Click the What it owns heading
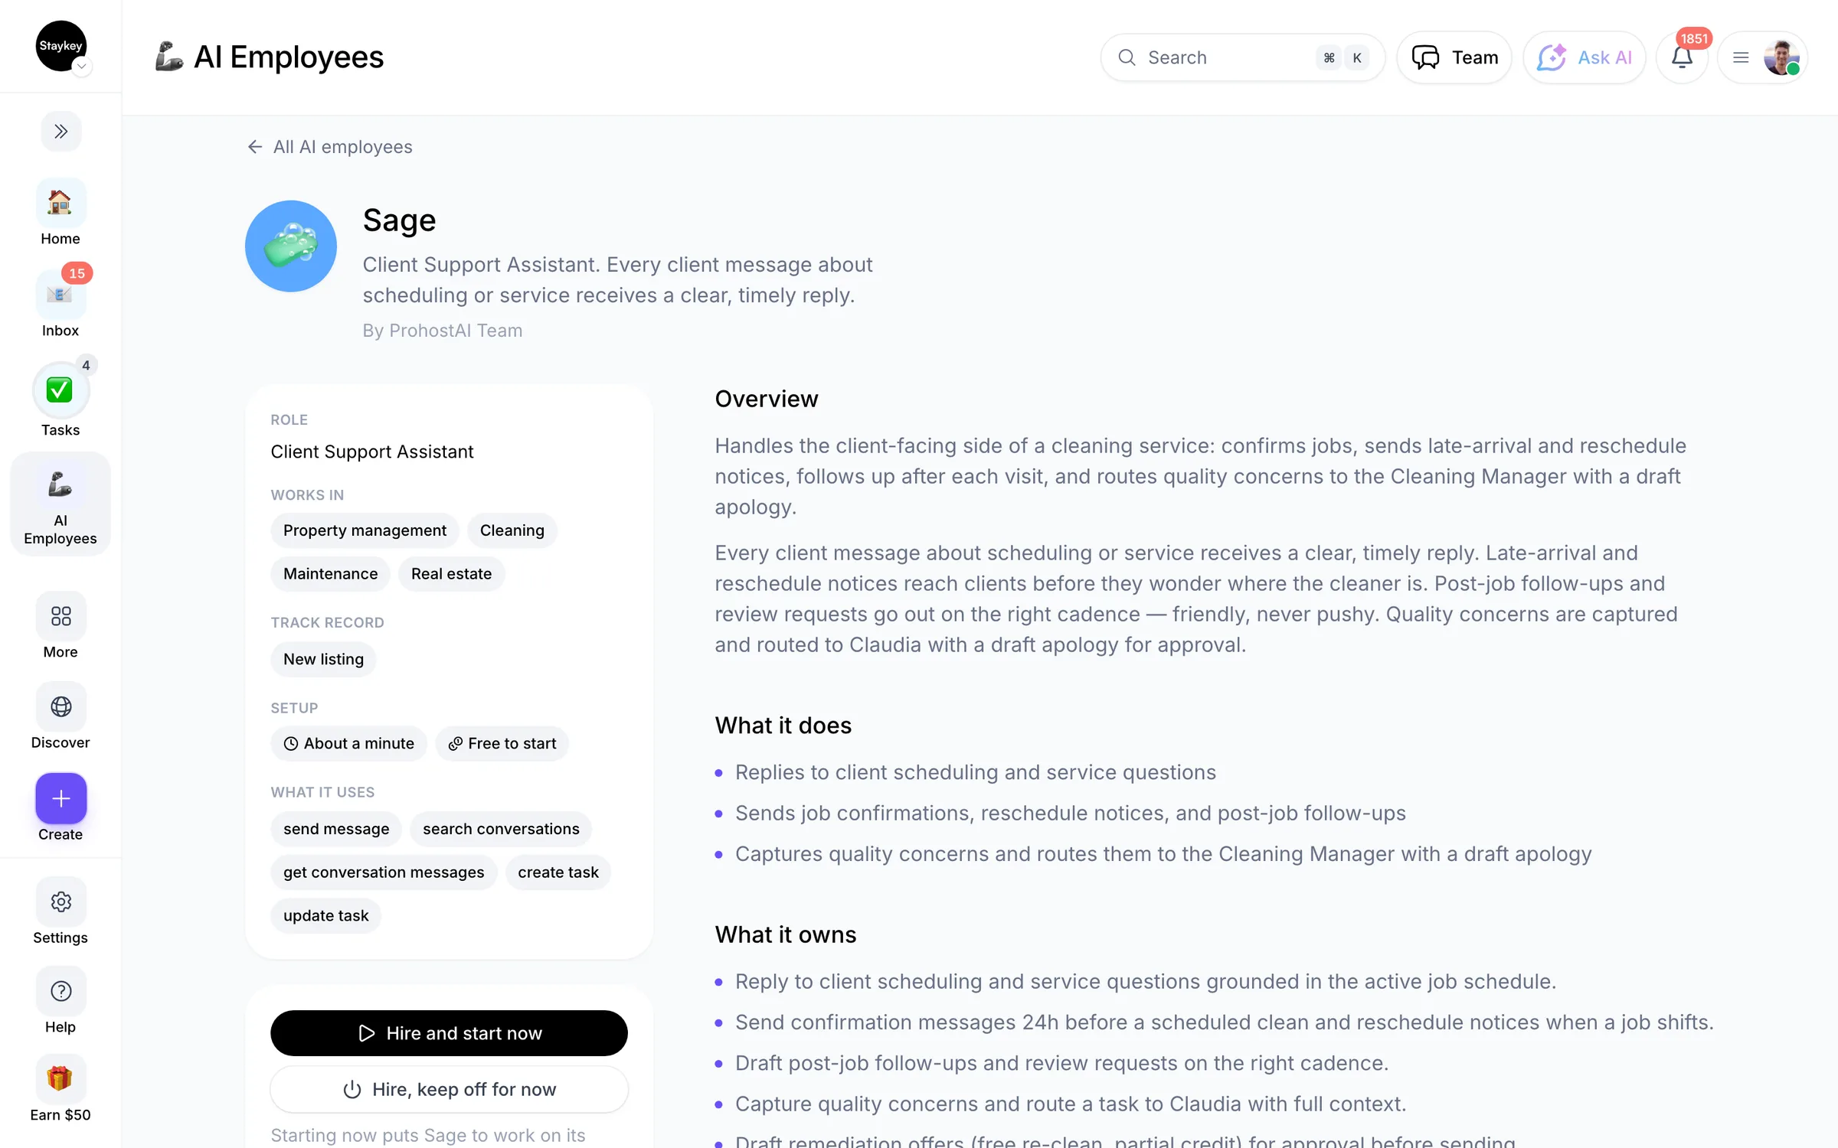The height and width of the screenshot is (1148, 1838). point(785,934)
